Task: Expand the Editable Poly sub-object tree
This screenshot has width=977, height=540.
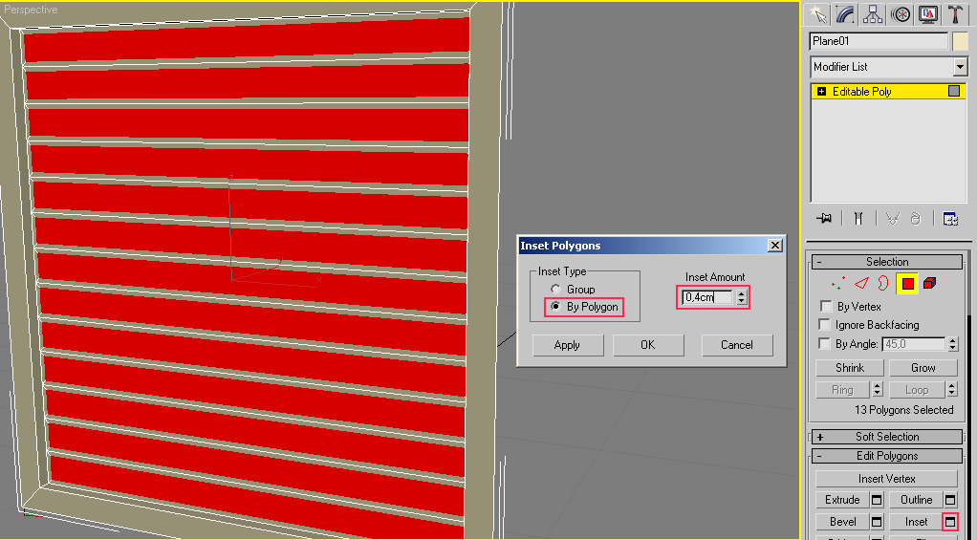Action: point(821,92)
